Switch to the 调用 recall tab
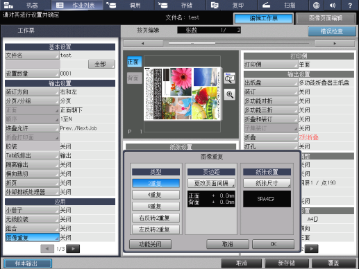The width and height of the screenshot is (359, 269). pos(128,5)
